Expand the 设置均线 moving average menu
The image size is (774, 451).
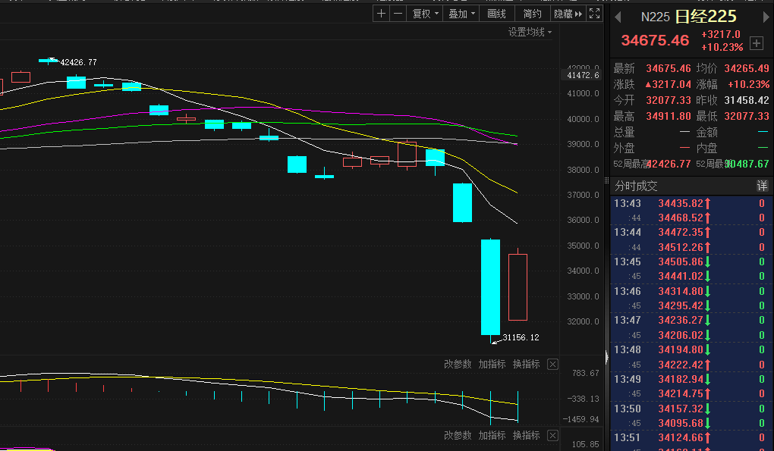point(530,32)
